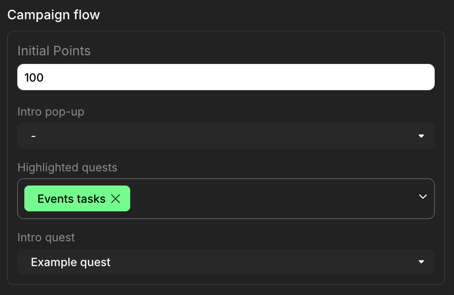
Task: Open the Intro quest dropdown
Action: [225, 262]
